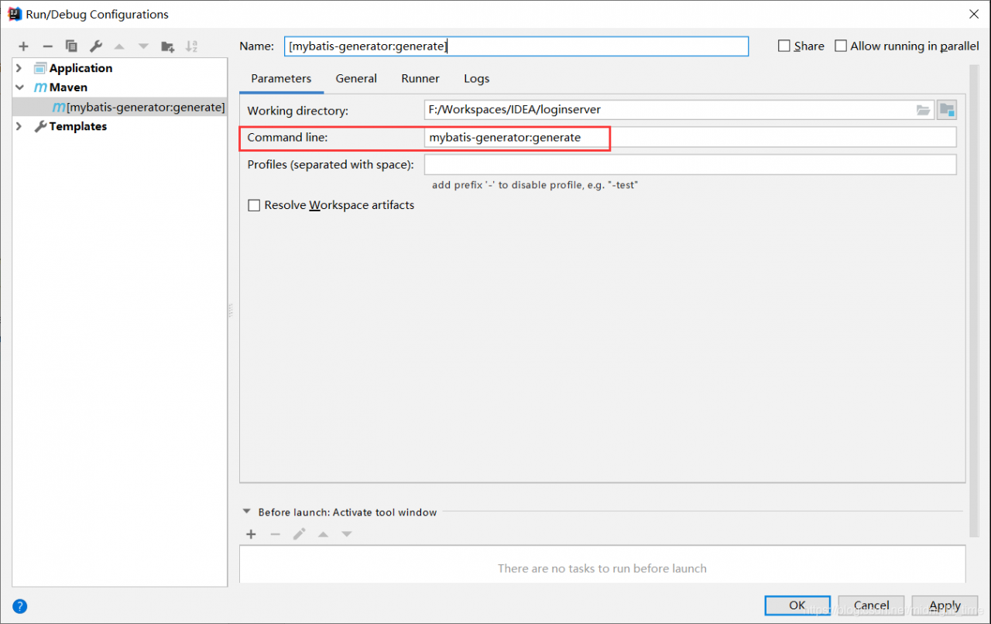Click the OK button

point(797,605)
